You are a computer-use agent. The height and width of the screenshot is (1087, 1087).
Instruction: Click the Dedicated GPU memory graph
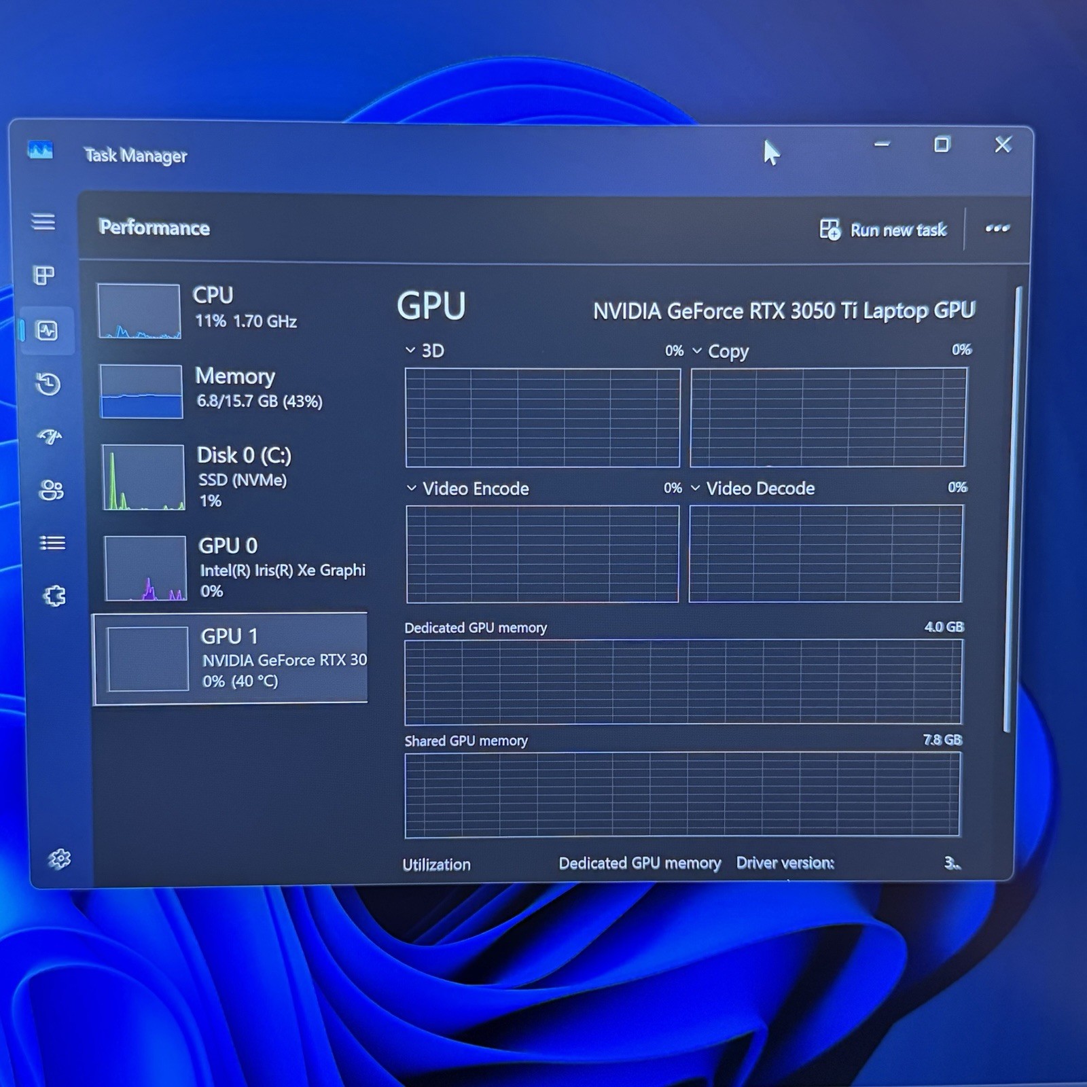pyautogui.click(x=683, y=682)
